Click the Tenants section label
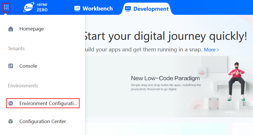 (x=16, y=48)
